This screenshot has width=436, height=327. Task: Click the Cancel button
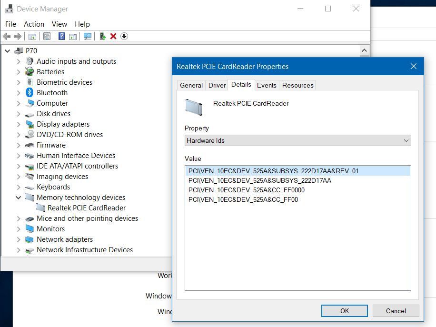click(396, 311)
